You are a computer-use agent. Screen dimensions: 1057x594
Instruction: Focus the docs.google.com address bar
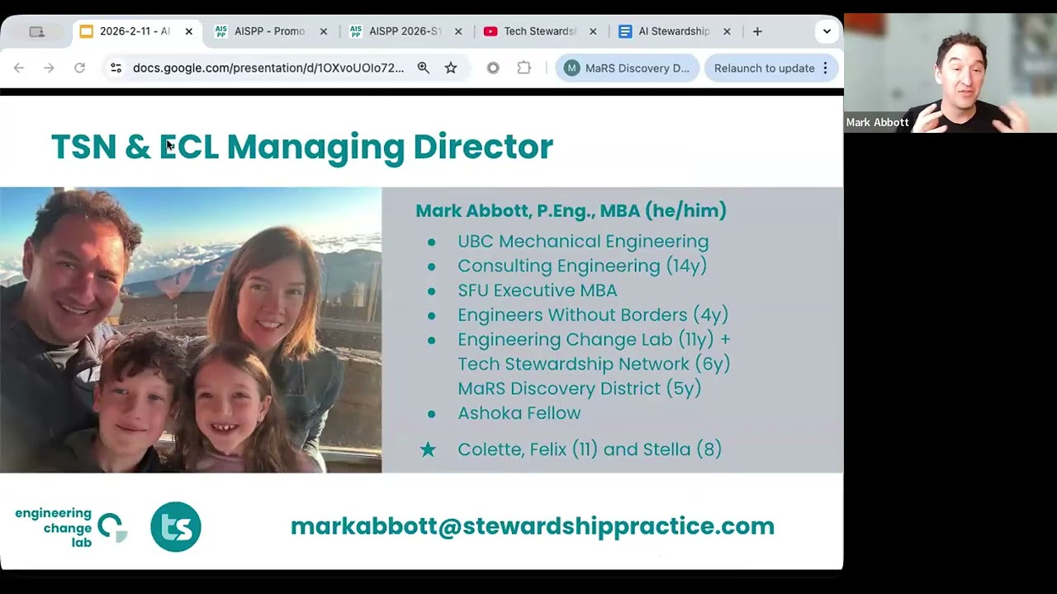click(268, 68)
